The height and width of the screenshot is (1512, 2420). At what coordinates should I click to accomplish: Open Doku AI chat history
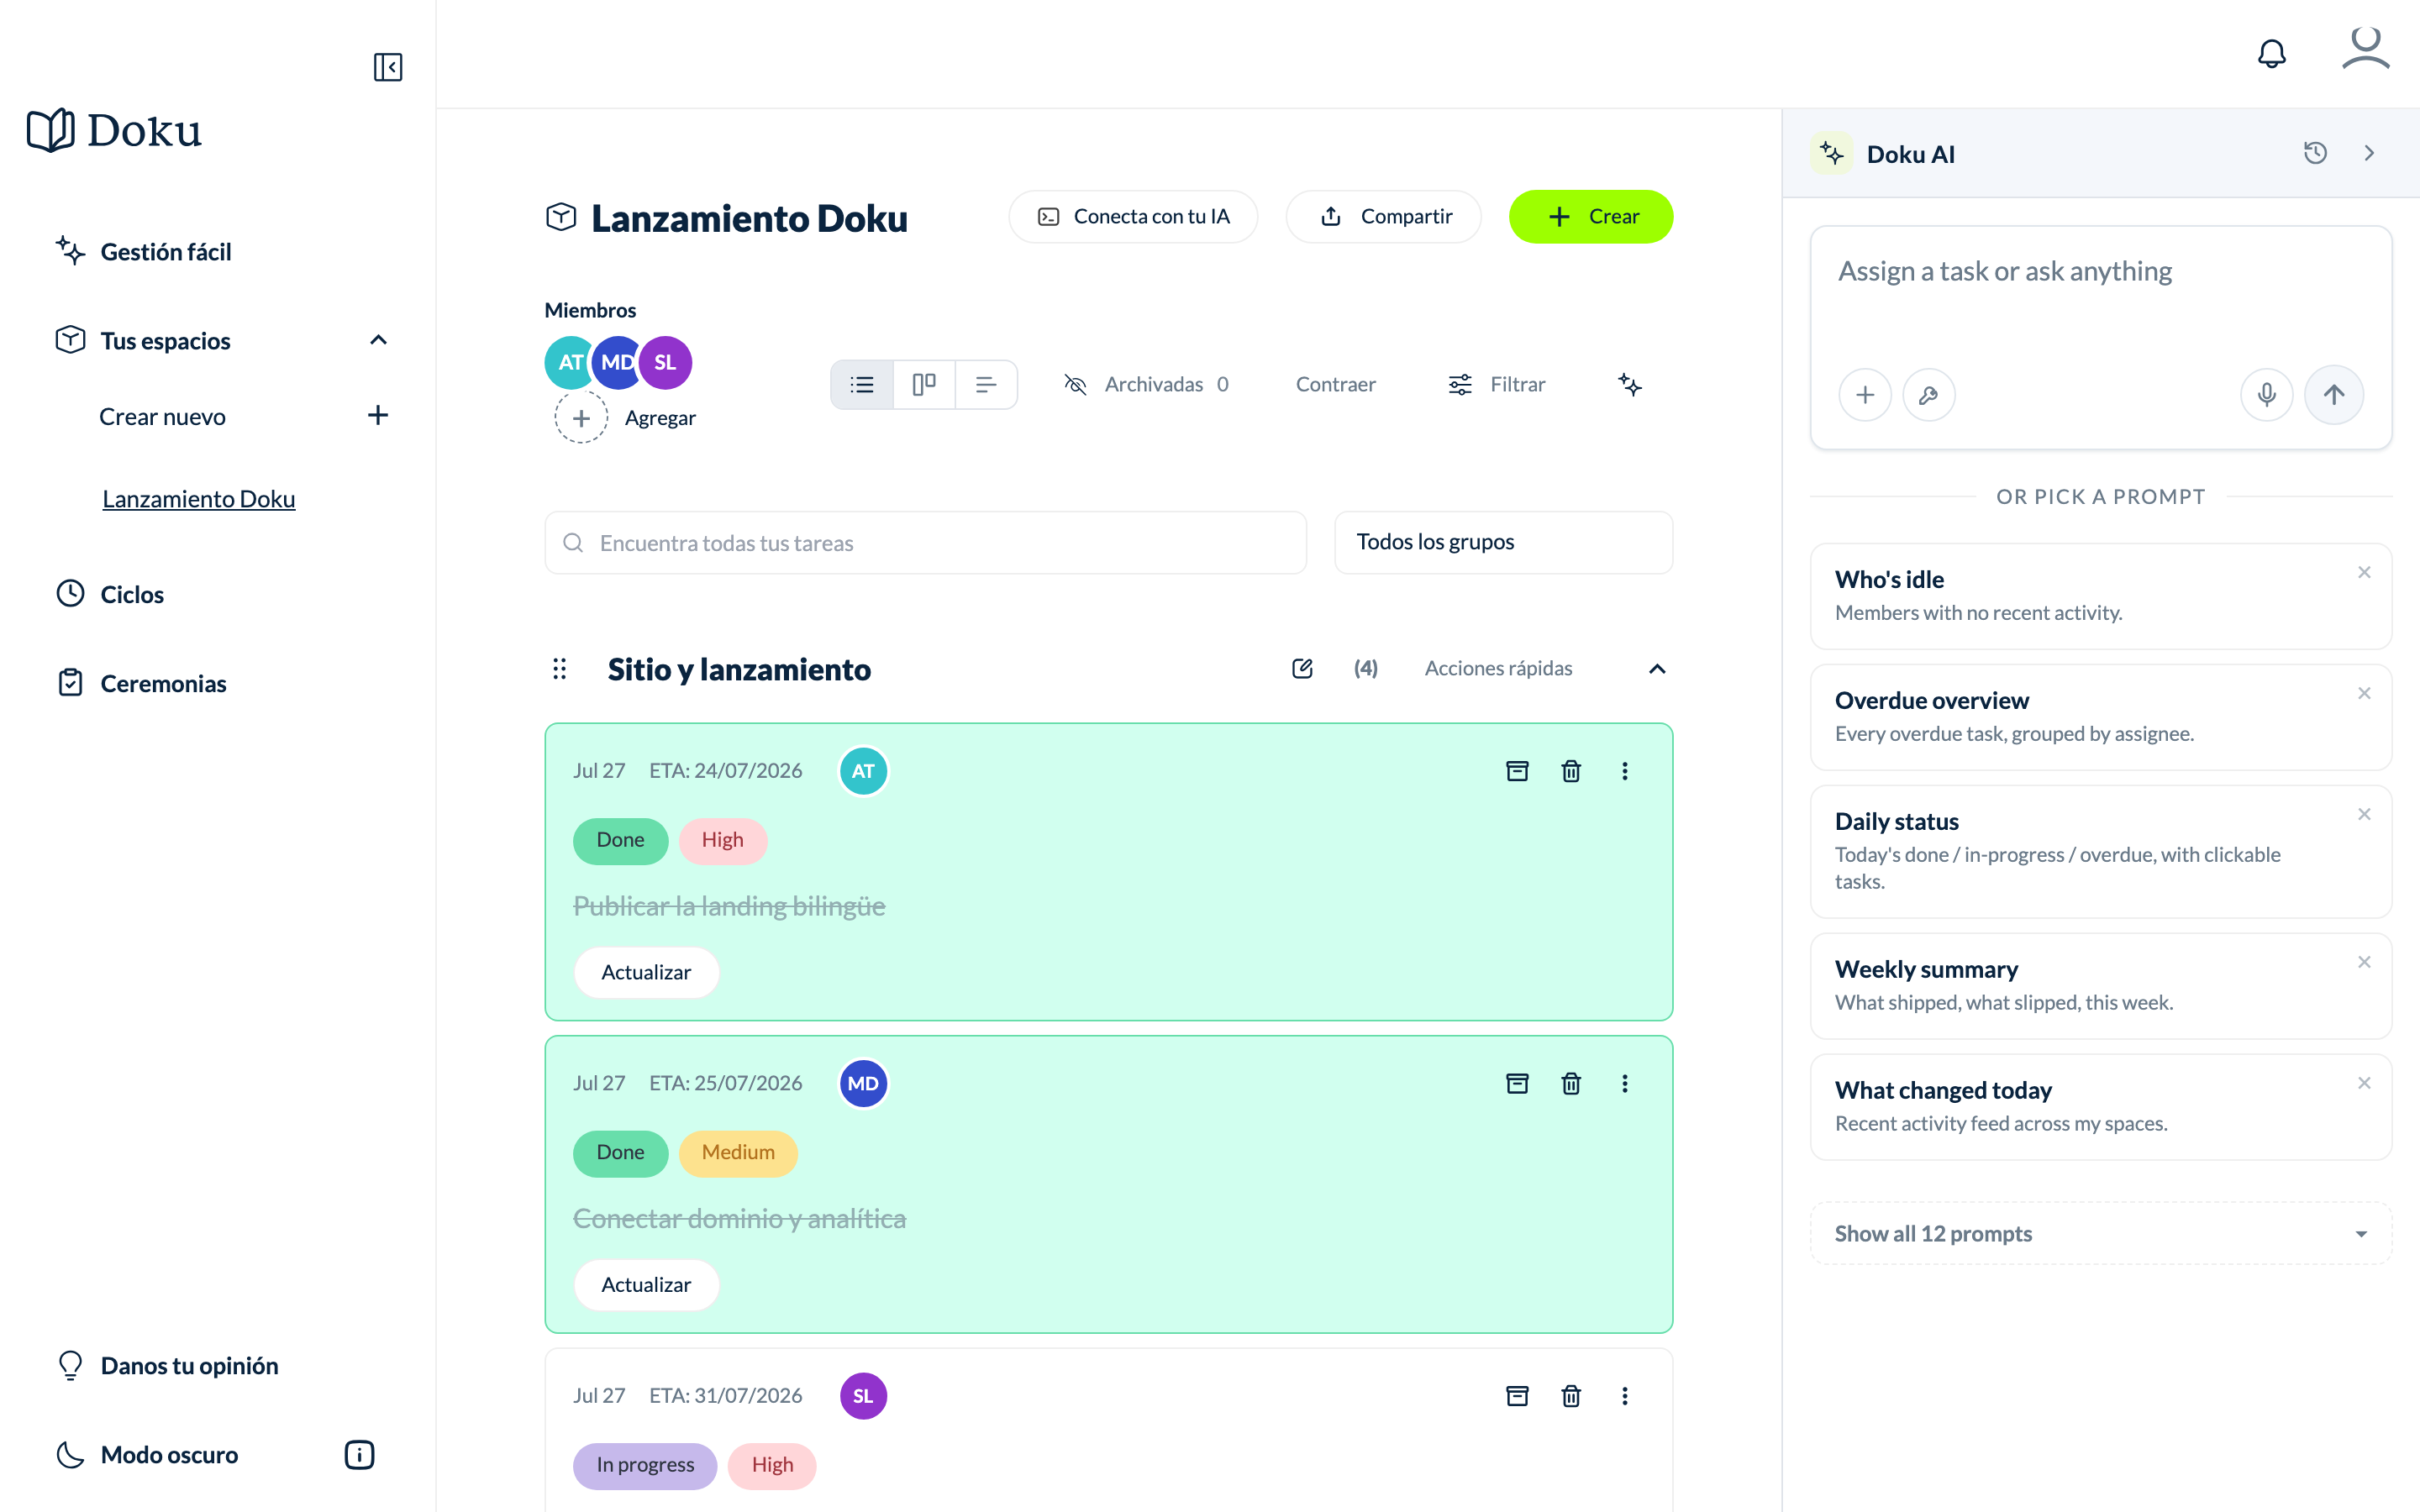tap(2315, 153)
